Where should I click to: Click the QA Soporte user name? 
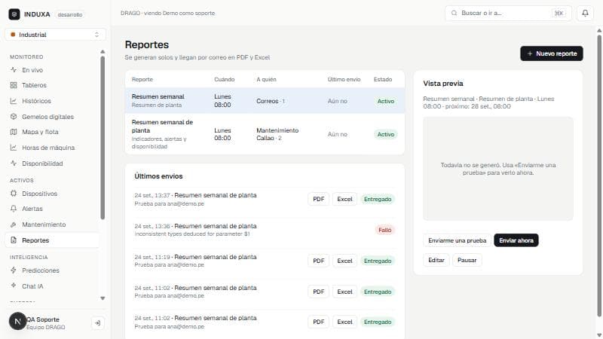coord(43,319)
